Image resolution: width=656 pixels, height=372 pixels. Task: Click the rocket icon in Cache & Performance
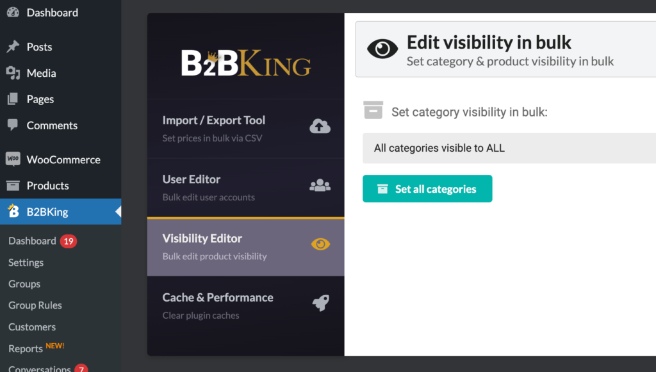coord(321,303)
